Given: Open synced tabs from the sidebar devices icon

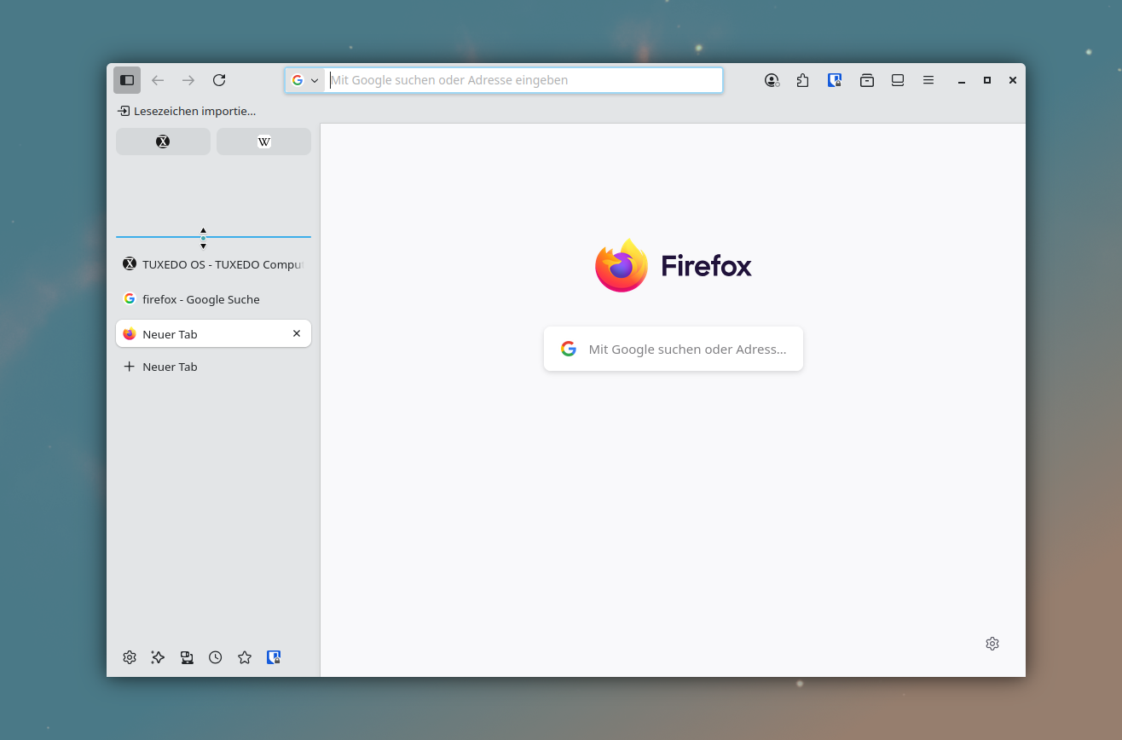Looking at the screenshot, I should click(187, 657).
